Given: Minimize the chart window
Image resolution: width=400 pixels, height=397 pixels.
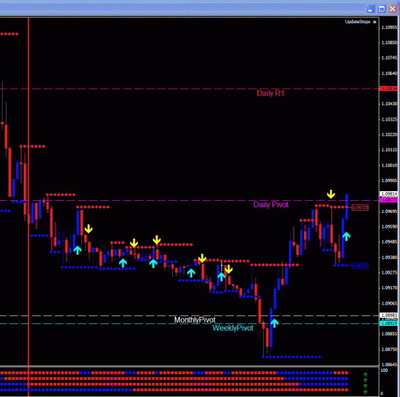Looking at the screenshot, I should pos(371,9).
